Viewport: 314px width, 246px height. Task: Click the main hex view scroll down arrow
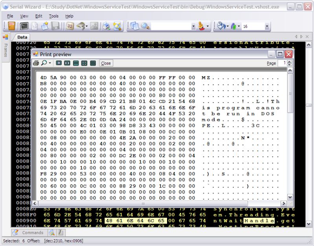click(x=308, y=224)
